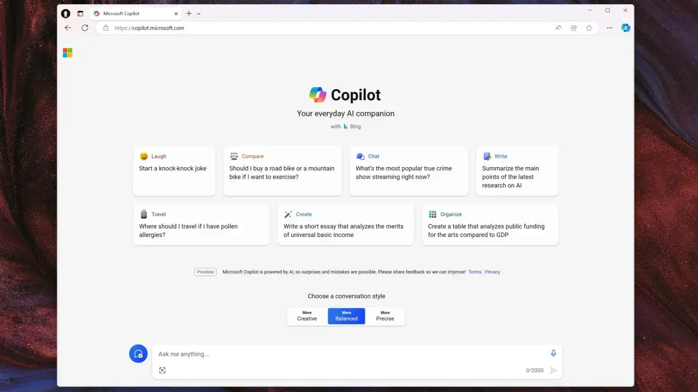Click the Choose a conversation style label
The width and height of the screenshot is (698, 392).
346,296
